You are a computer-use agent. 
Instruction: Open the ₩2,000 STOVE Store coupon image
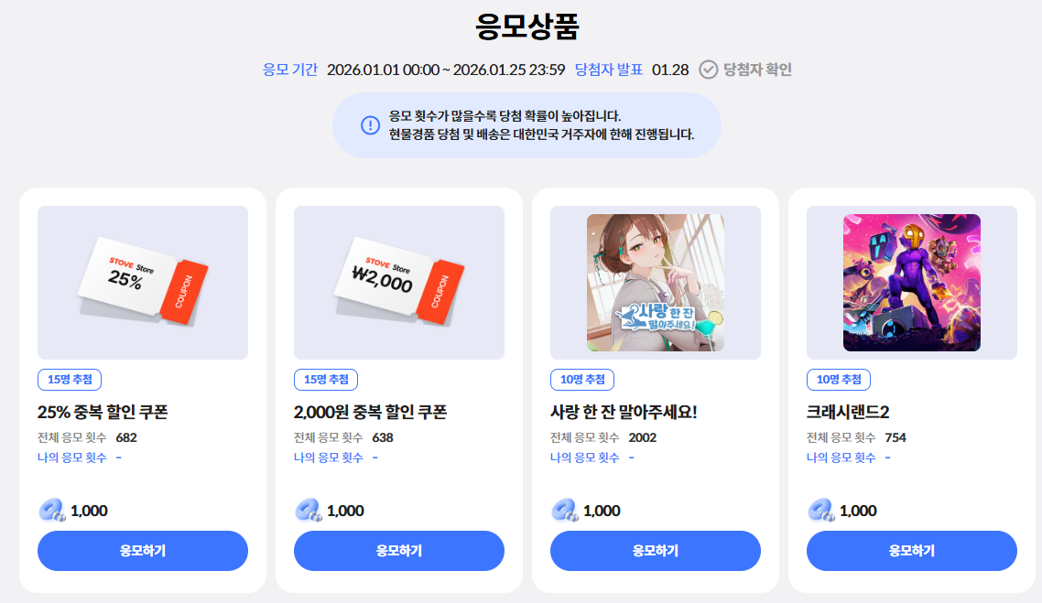398,282
